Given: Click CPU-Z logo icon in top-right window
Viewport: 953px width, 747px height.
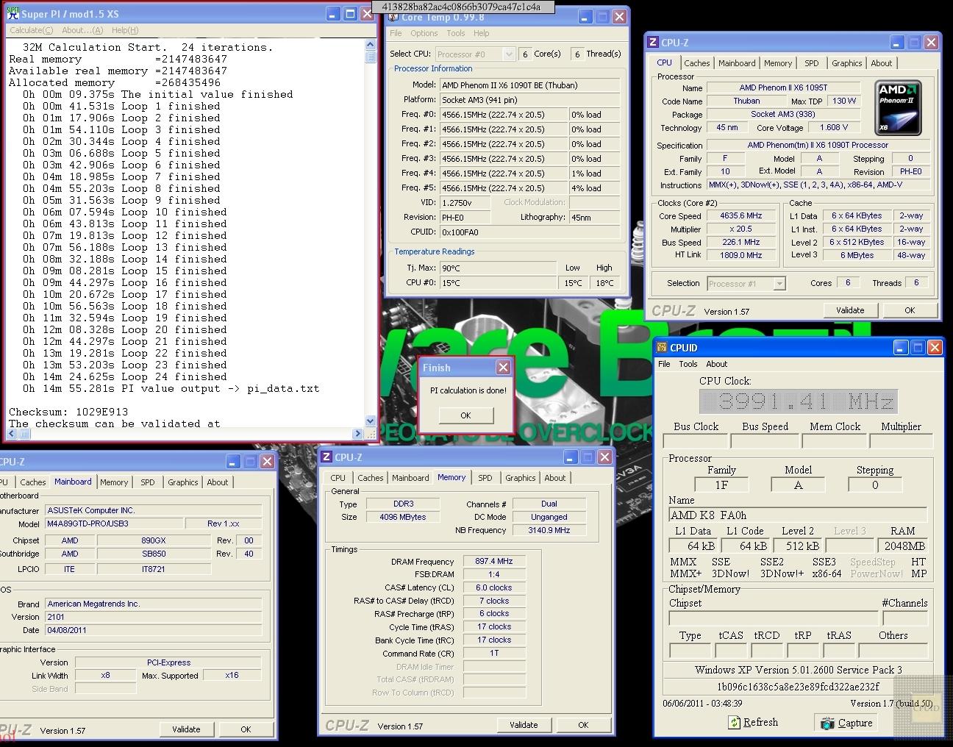Looking at the screenshot, I should [653, 43].
